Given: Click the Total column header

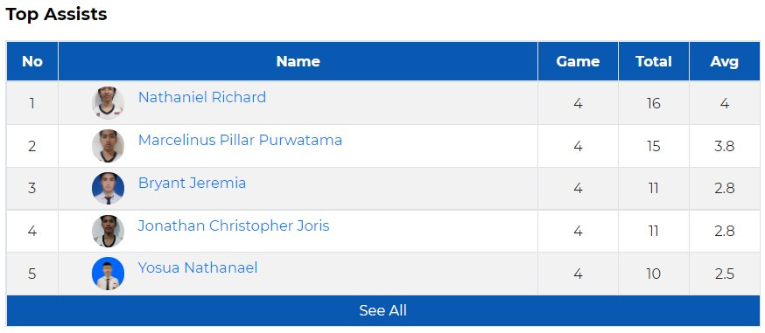Looking at the screenshot, I should tap(654, 61).
